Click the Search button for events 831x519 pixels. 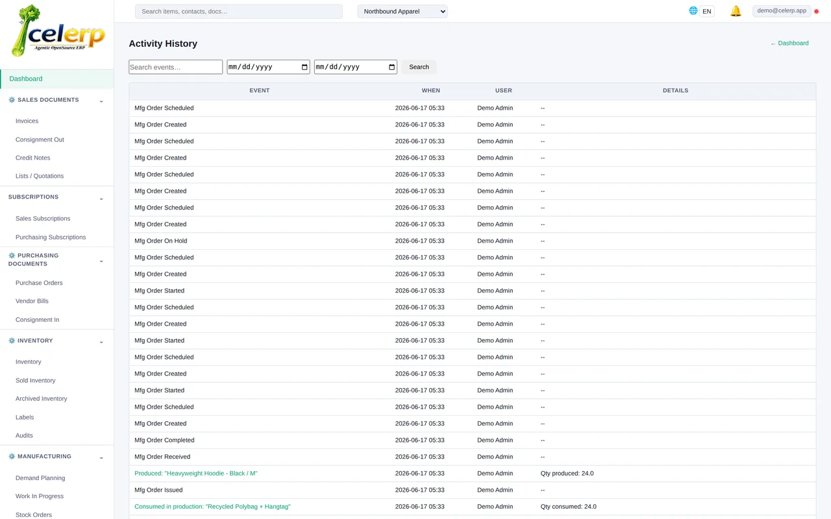[419, 67]
